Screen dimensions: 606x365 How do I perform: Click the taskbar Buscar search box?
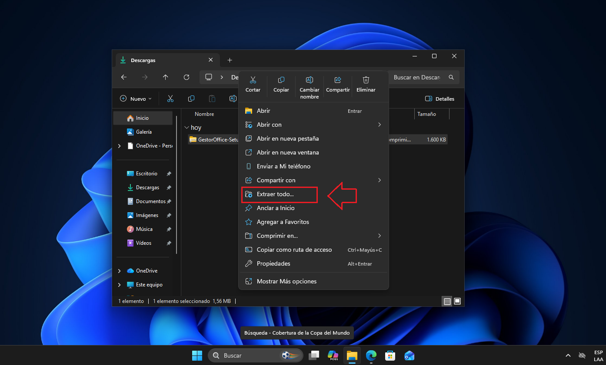pyautogui.click(x=256, y=355)
